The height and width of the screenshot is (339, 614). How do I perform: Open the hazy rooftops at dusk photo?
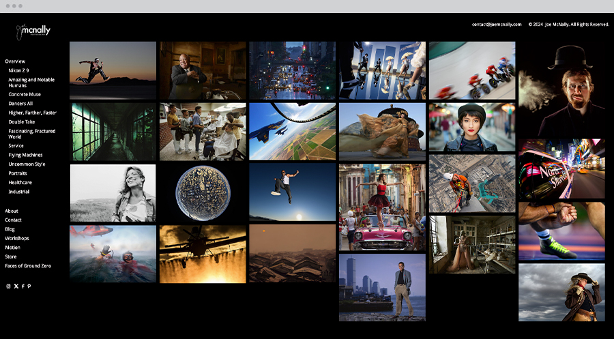coord(293,253)
